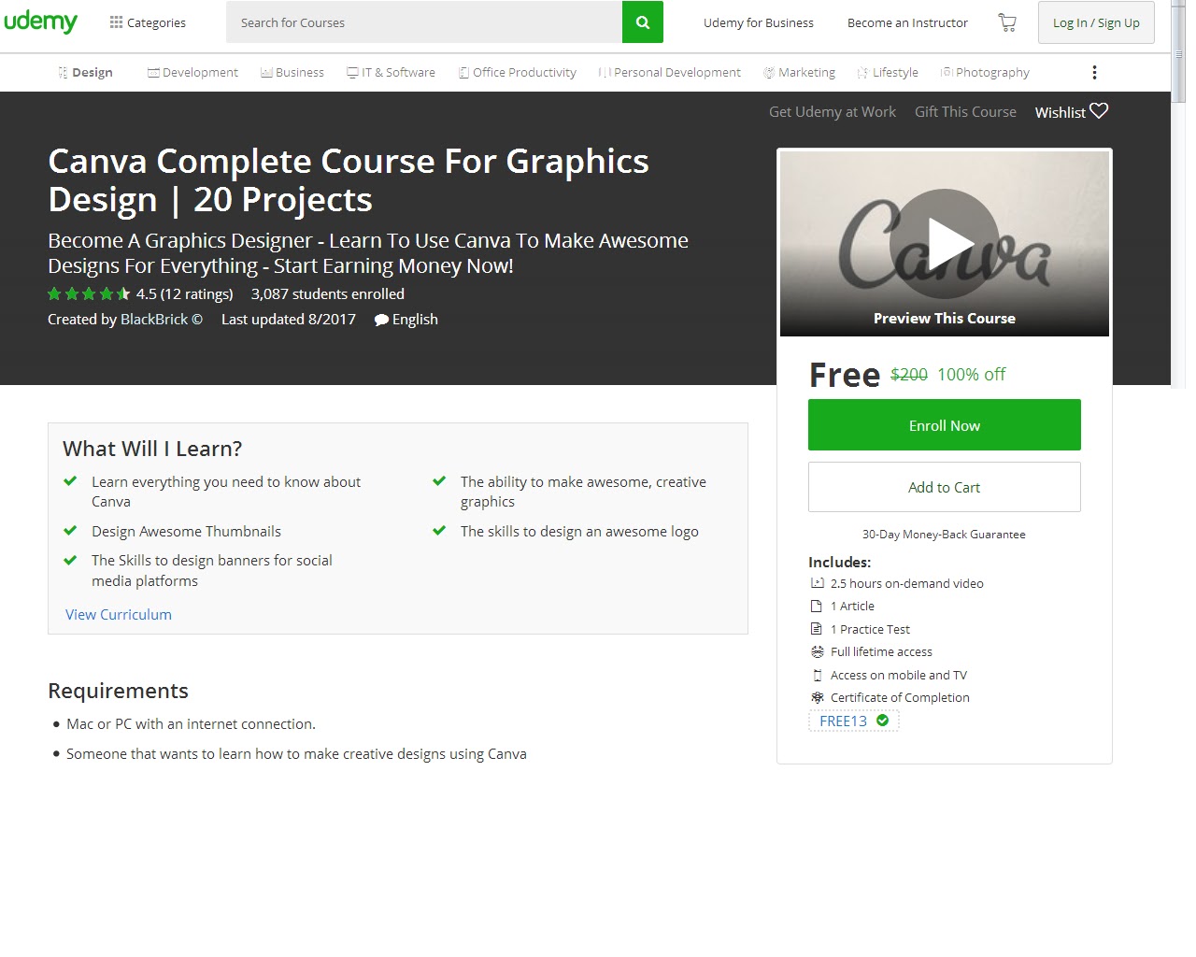This screenshot has height=957, width=1196.
Task: Click the '30-Day Money-Back Guarantee' text
Action: tap(944, 535)
